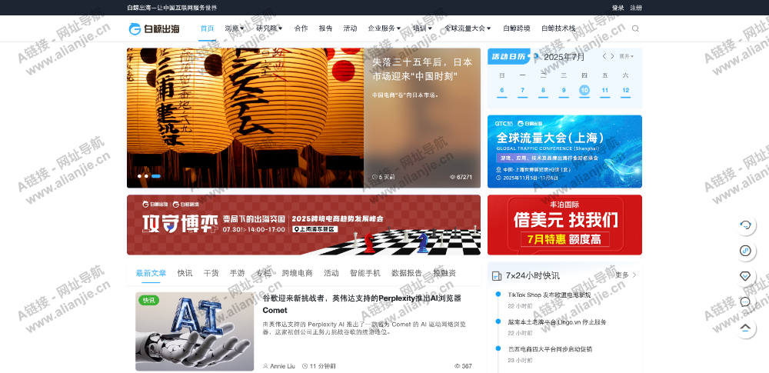Click the clock icon beside 11 分钟前
Image resolution: width=769 pixels, height=373 pixels.
coord(305,366)
